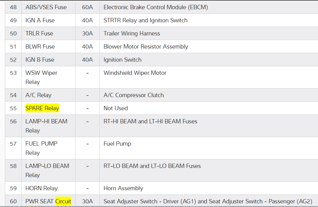Click the highlighted word Circuit in row 60
Image resolution: width=318 pixels, height=207 pixels.
click(63, 201)
